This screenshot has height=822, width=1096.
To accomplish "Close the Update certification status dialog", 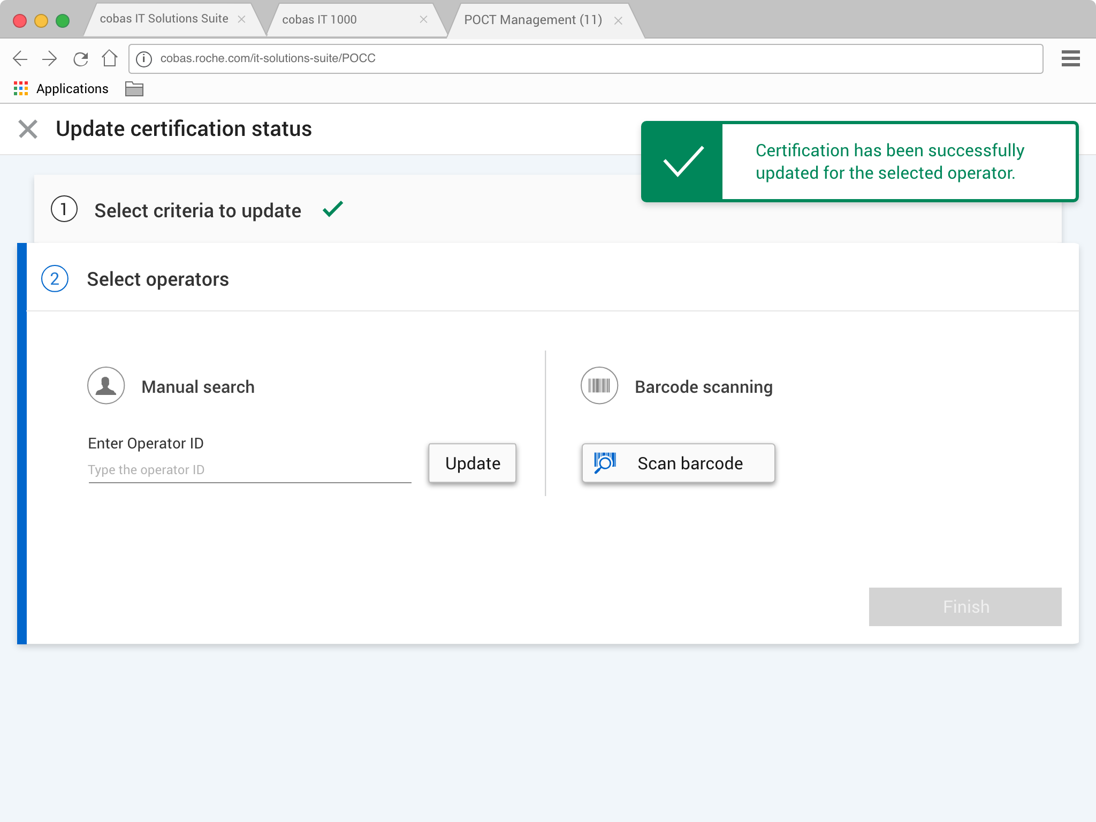I will (x=28, y=129).
